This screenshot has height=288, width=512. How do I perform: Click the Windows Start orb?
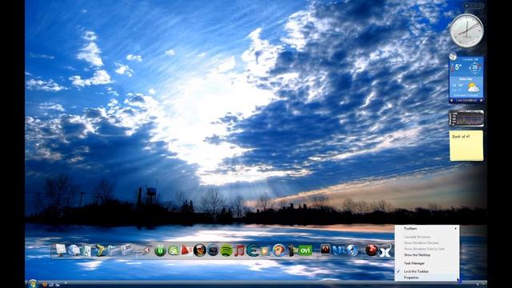tap(32, 284)
